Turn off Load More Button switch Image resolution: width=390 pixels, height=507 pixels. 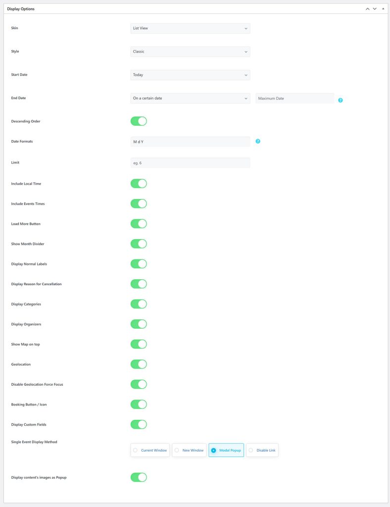[139, 224]
